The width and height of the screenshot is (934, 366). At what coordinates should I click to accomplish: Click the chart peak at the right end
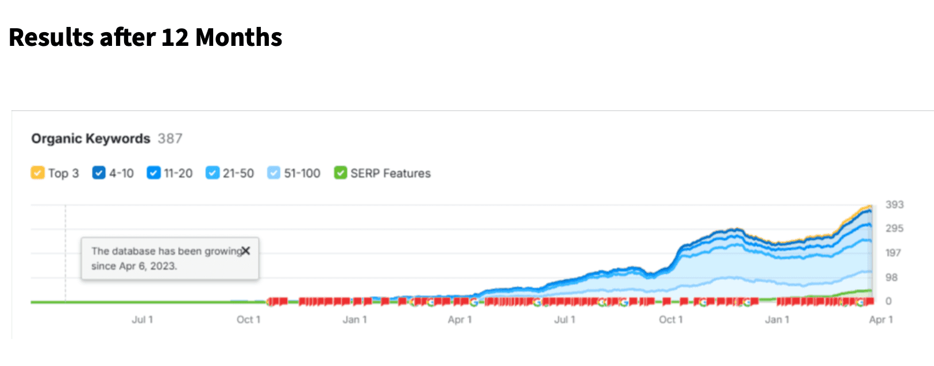(x=870, y=207)
